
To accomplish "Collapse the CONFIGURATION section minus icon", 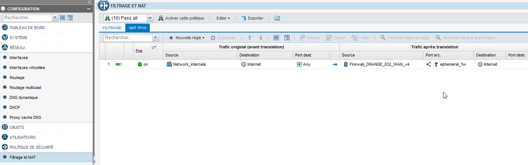I will pyautogui.click(x=89, y=8).
